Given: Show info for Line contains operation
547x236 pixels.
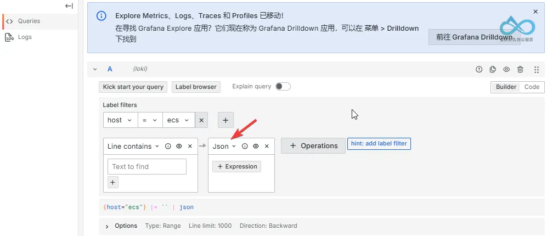Looking at the screenshot, I should [x=168, y=147].
